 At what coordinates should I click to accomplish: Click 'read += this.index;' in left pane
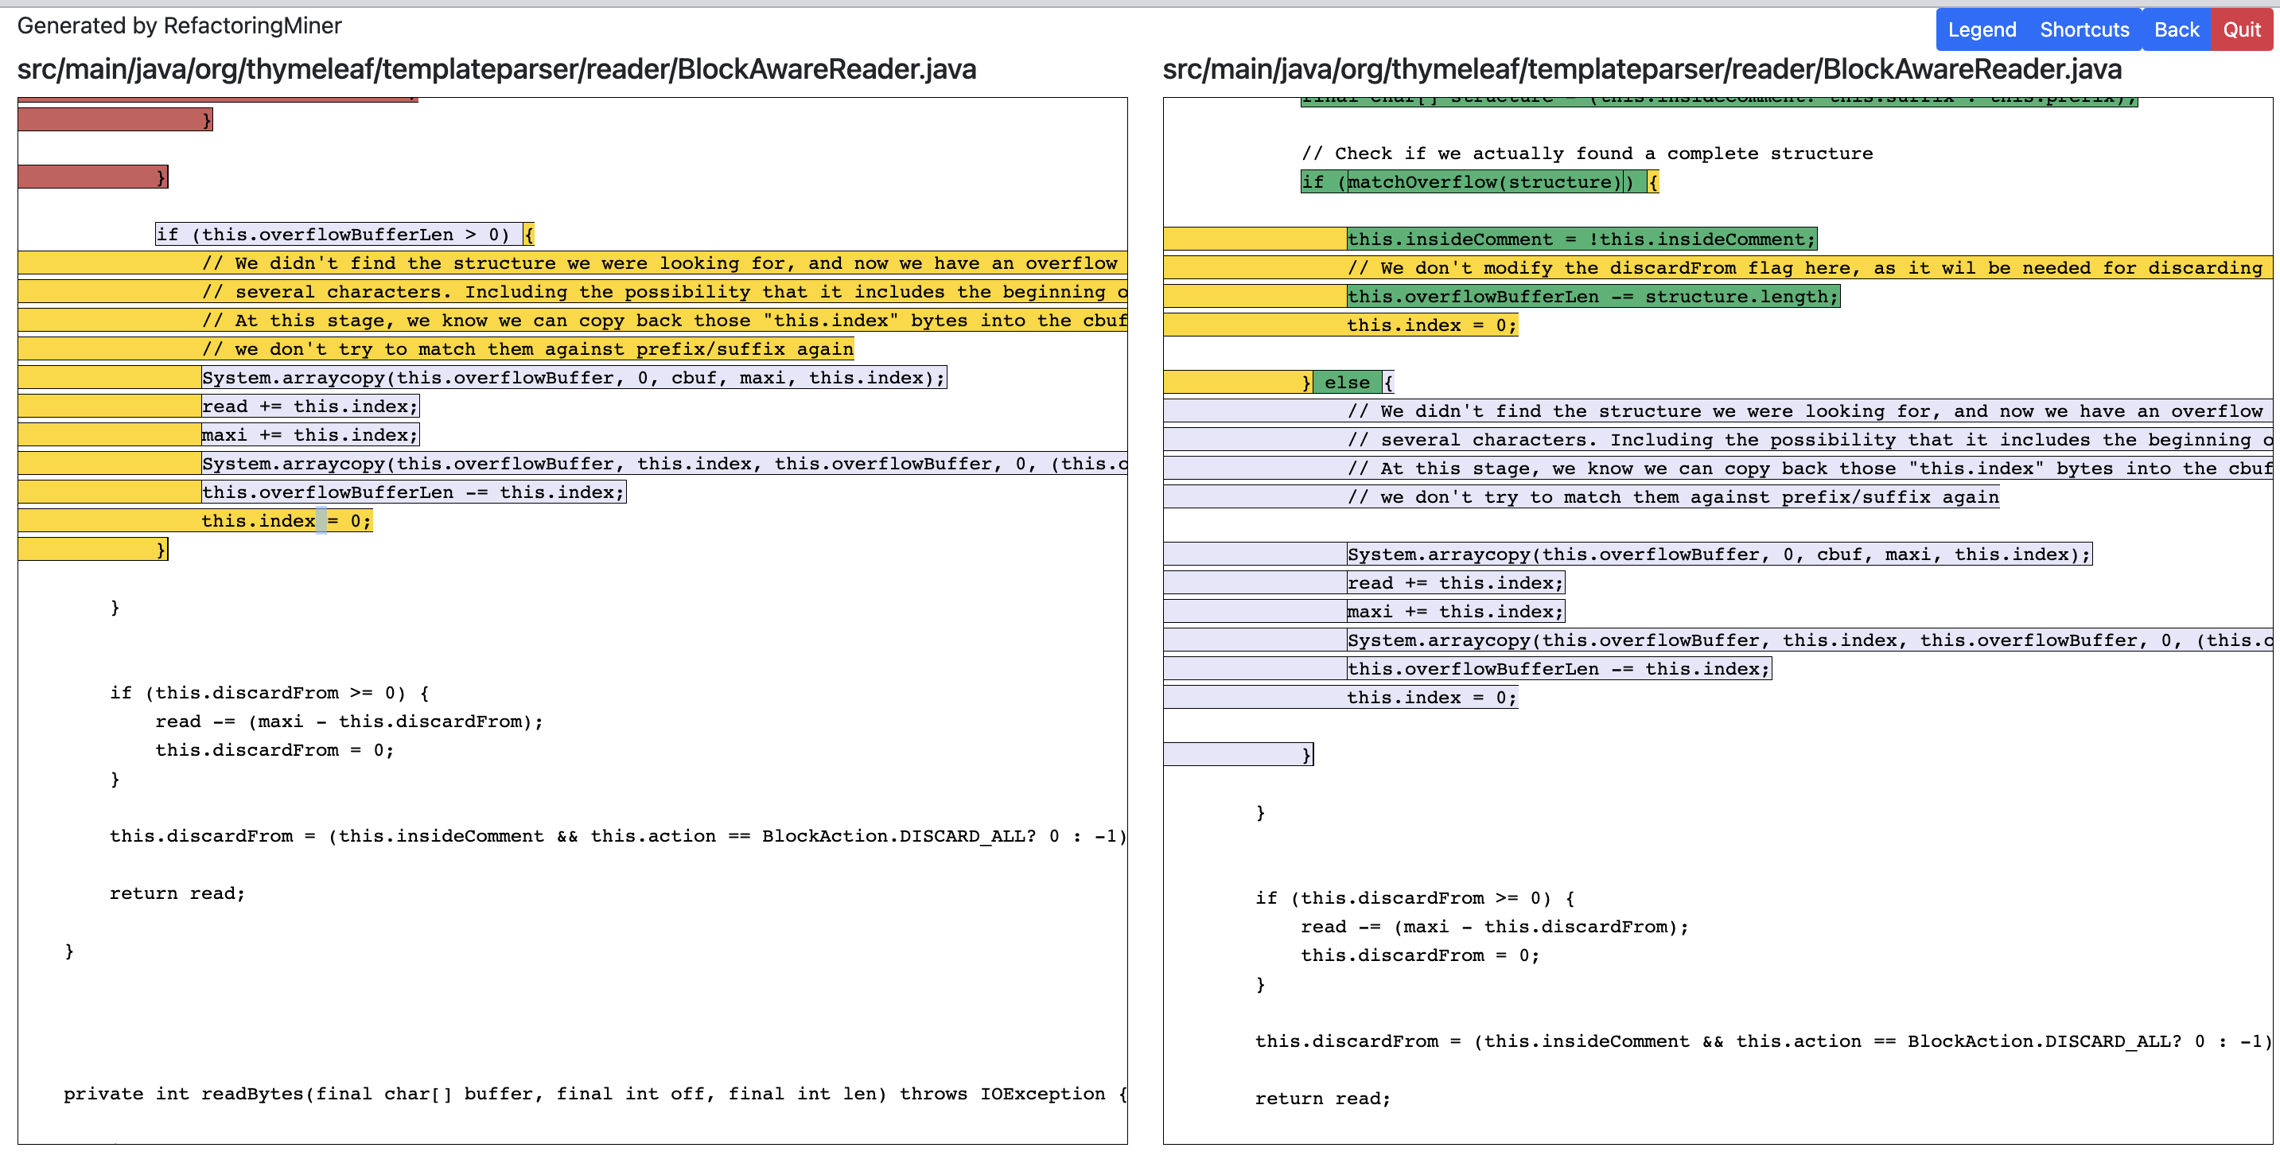(x=309, y=407)
